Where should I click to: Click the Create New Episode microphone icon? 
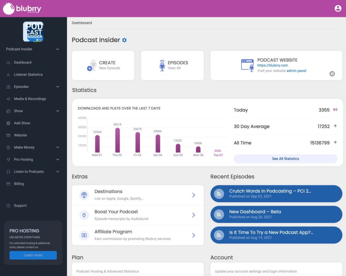[92, 65]
